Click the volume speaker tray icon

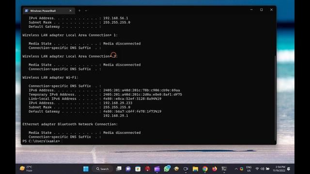pos(263,169)
